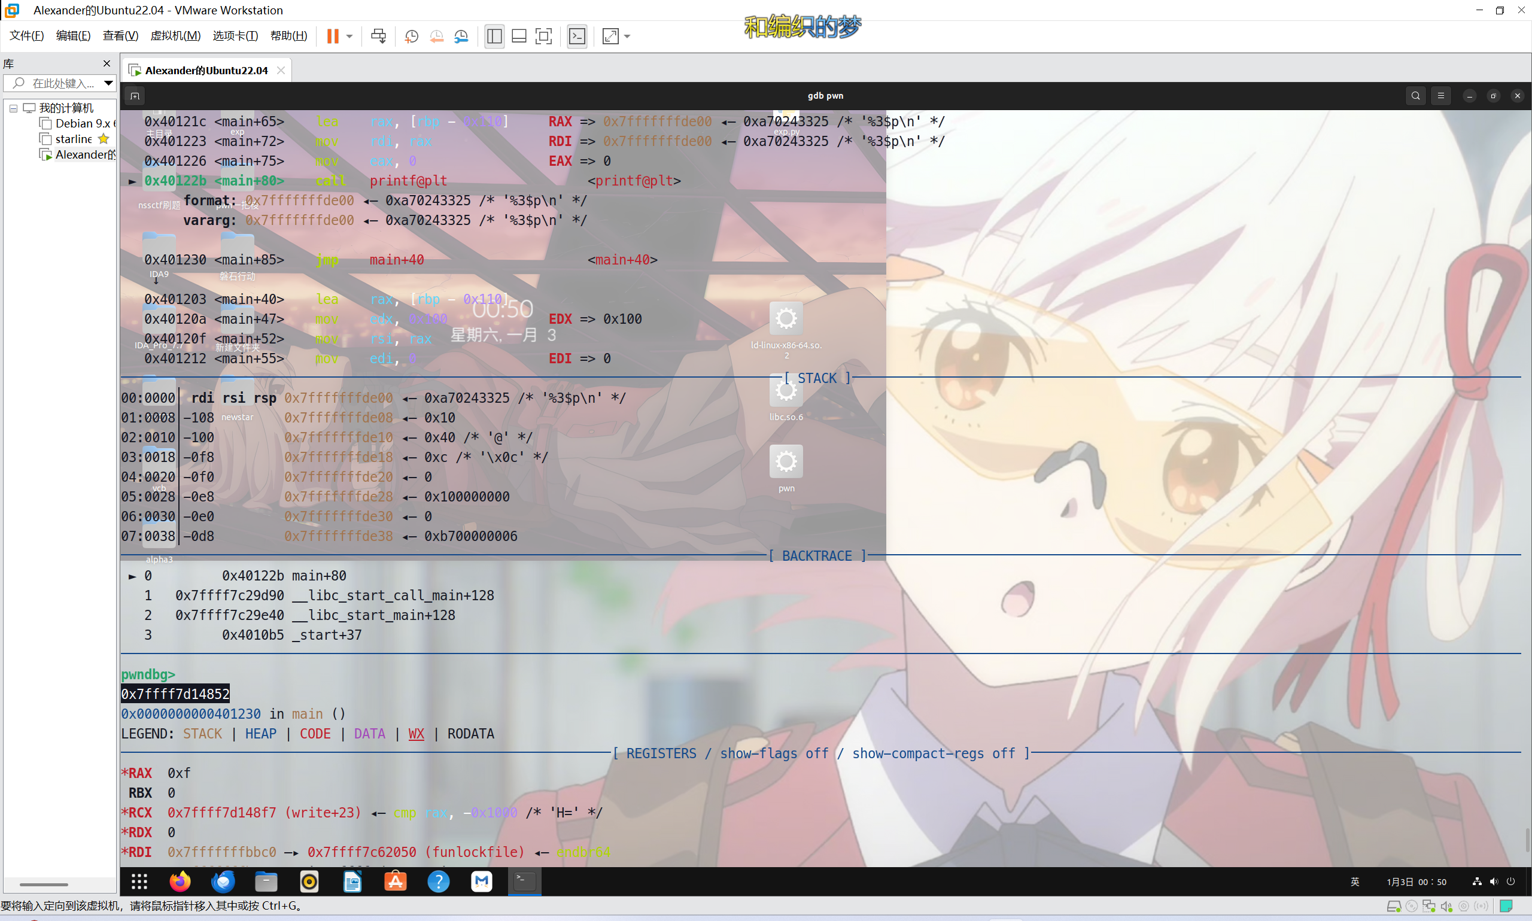Launch Firefox from the Ubuntu dock

pos(180,882)
